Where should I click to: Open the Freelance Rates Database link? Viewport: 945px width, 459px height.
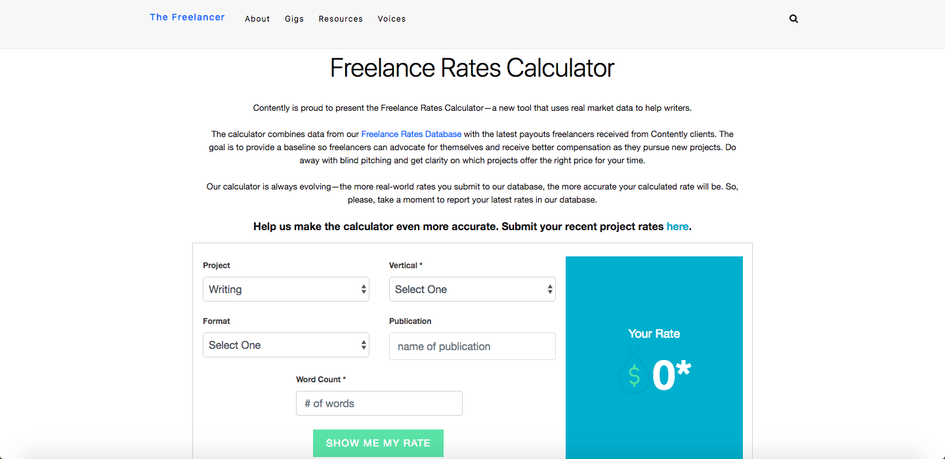click(411, 134)
